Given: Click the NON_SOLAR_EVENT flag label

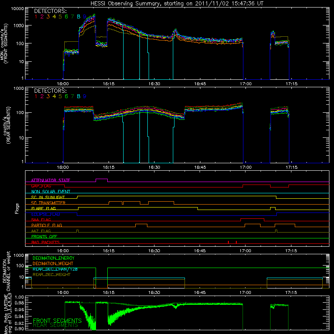Looking at the screenshot, I should coord(51,192).
